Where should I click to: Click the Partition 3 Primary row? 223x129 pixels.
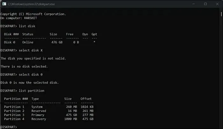click(x=48, y=115)
